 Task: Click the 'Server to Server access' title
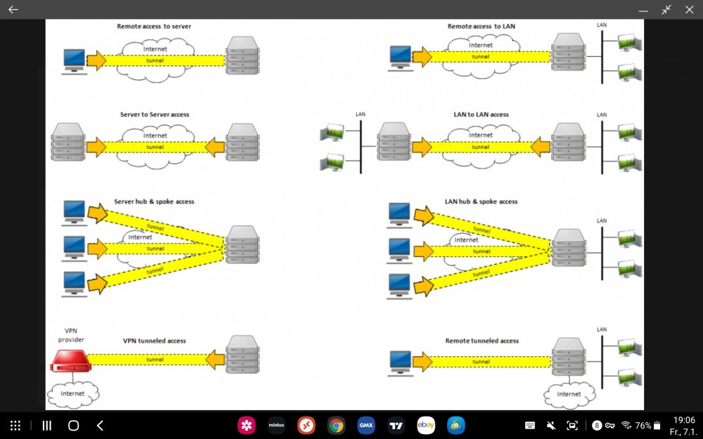(x=155, y=114)
